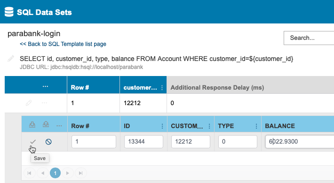This screenshot has height=183, width=334.
Task: Open the customer... column kebab menu
Action: click(x=162, y=88)
